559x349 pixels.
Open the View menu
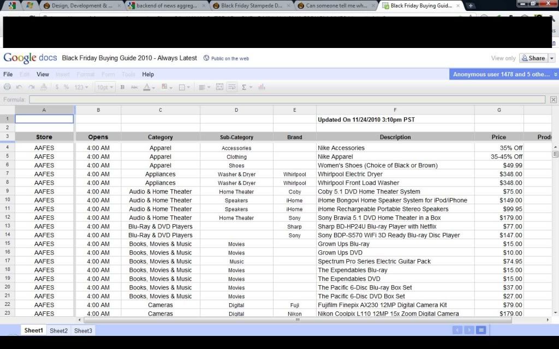(x=43, y=74)
